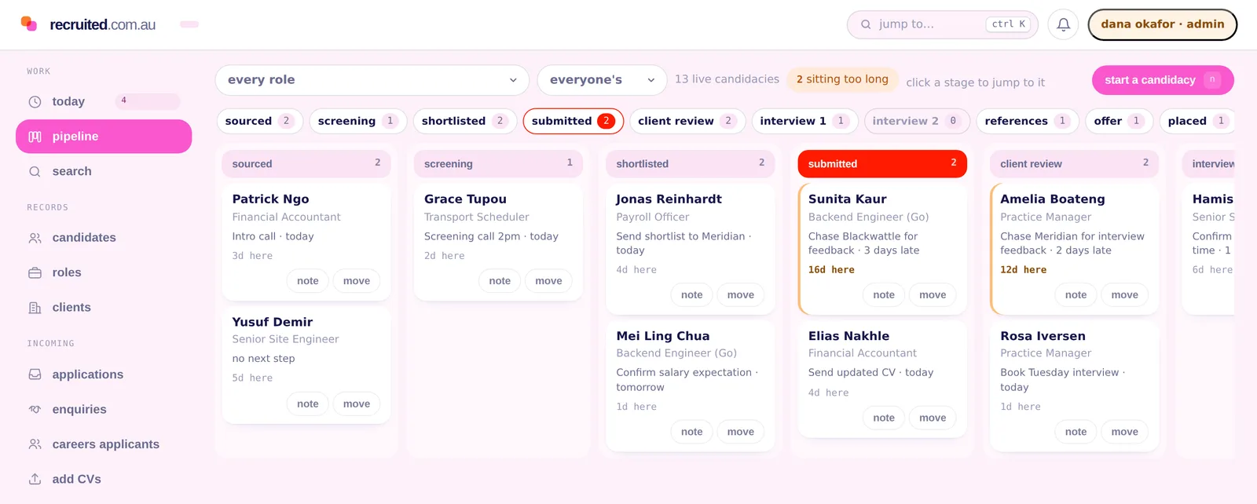
Task: Move Yusuf Demir to another stage
Action: pos(357,404)
